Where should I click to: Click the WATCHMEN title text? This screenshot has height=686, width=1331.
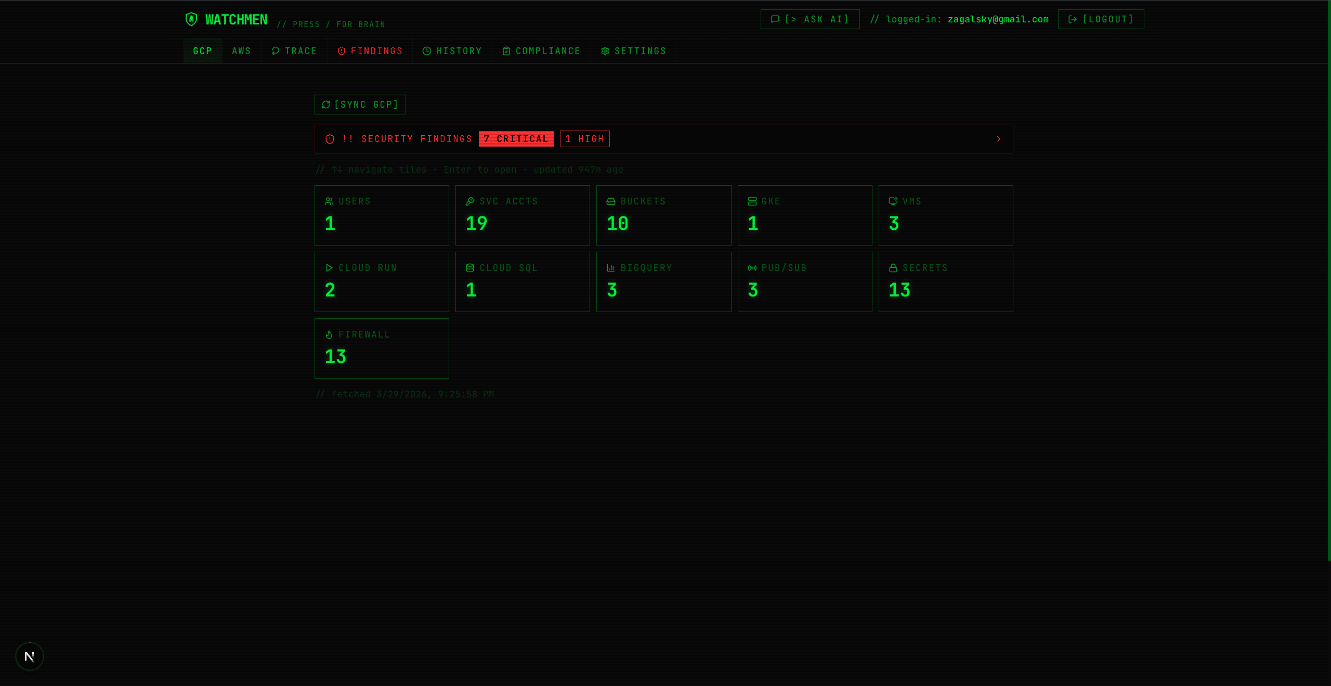[236, 20]
